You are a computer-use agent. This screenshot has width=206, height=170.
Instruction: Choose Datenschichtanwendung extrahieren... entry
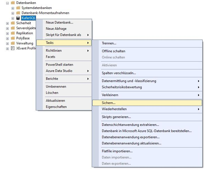(x=147, y=124)
